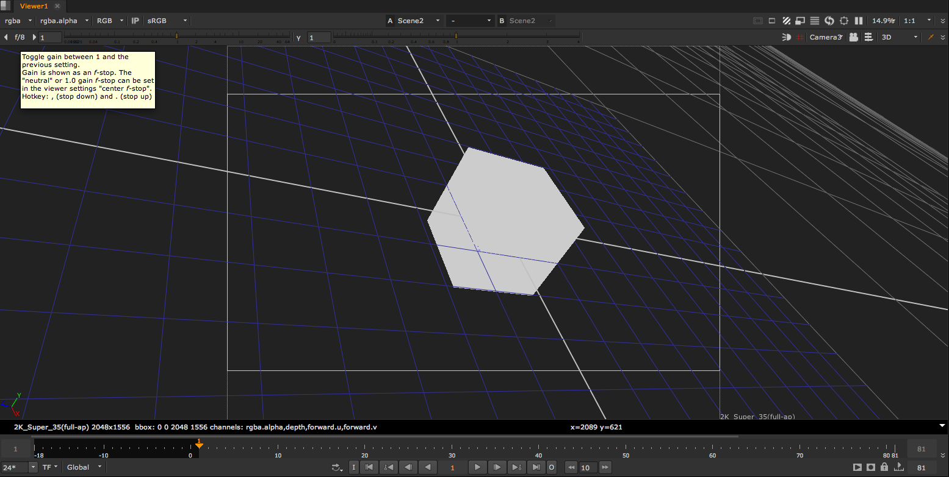Toggle gamma via the Y button

299,38
